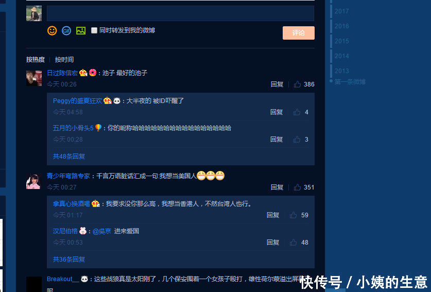Open the emoji picker smiley icon
The width and height of the screenshot is (431, 292).
pyautogui.click(x=52, y=30)
